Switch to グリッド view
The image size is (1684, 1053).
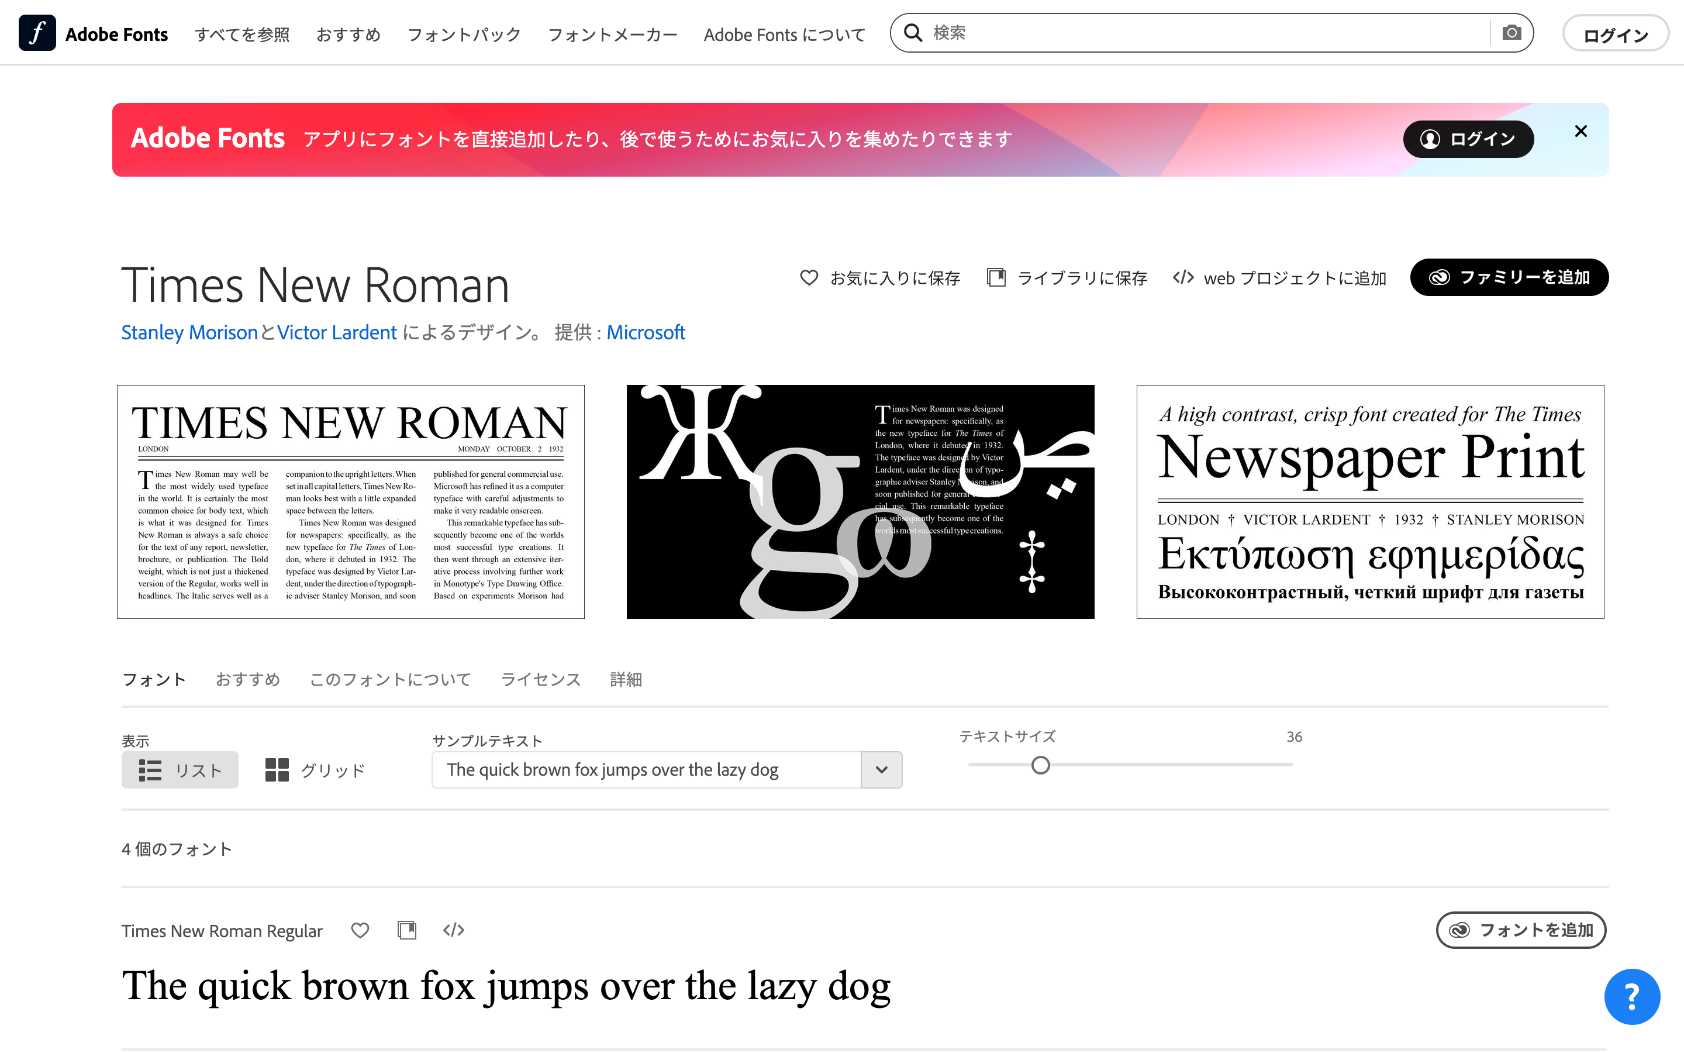tap(315, 770)
